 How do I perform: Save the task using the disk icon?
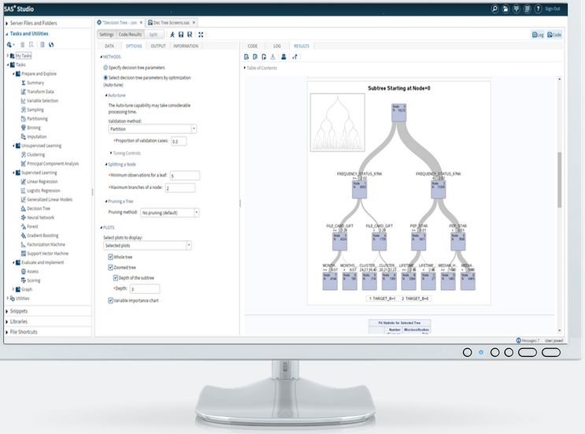(181, 35)
